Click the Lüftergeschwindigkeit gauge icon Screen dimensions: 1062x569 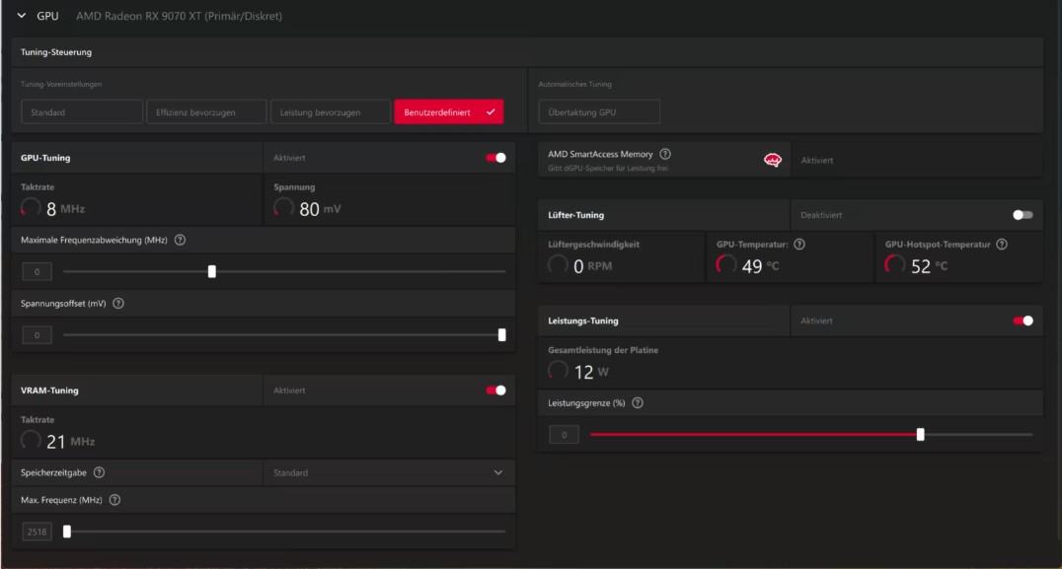[x=558, y=264]
